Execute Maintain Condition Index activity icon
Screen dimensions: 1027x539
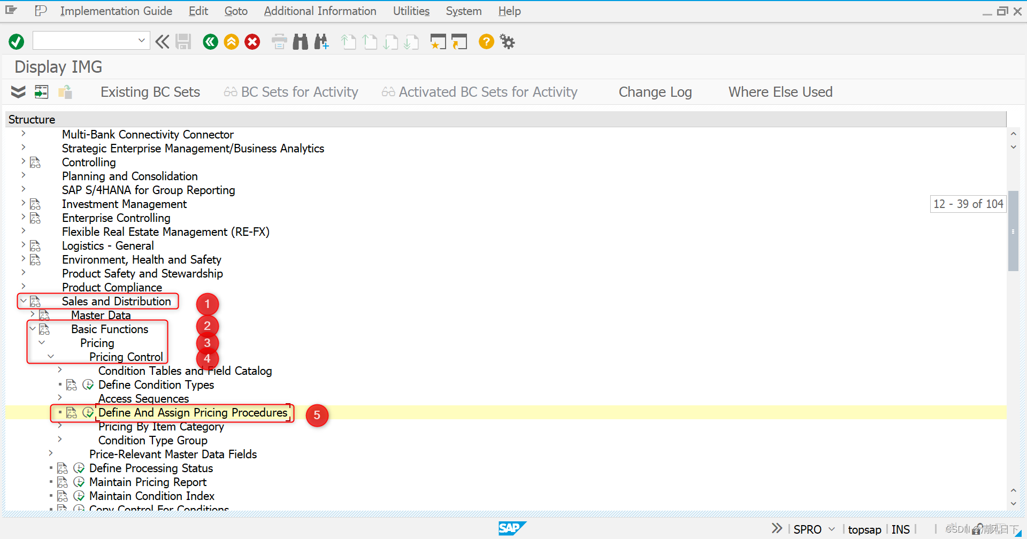point(79,496)
